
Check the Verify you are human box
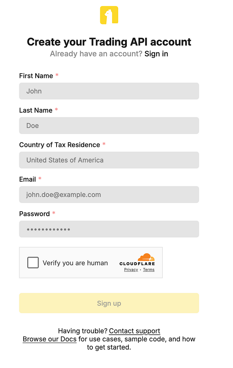pyautogui.click(x=33, y=263)
